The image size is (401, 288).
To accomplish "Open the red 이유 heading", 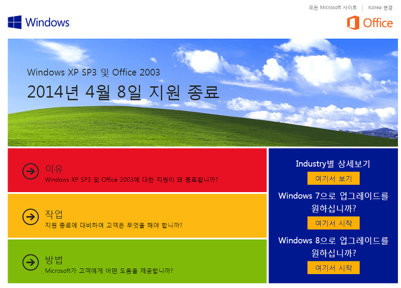I will (54, 168).
